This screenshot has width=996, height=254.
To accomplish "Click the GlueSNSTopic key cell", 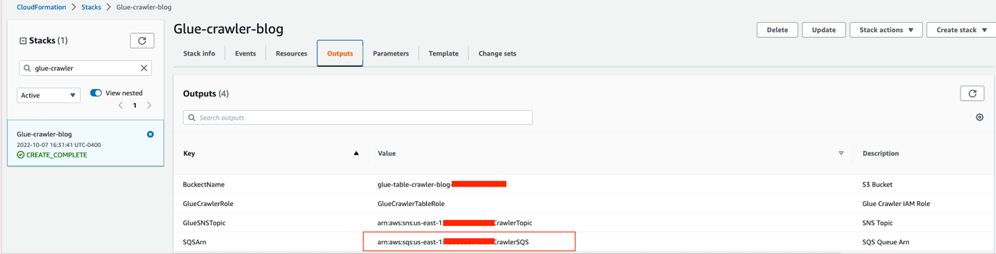I will pyautogui.click(x=204, y=223).
